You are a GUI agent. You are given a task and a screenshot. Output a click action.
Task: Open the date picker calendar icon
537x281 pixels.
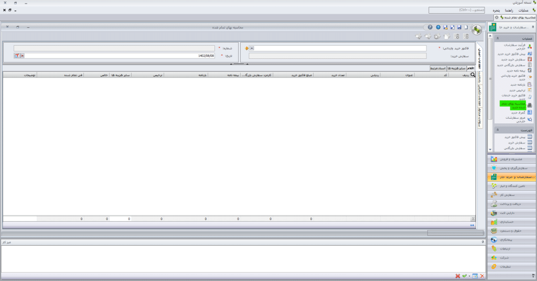point(17,56)
